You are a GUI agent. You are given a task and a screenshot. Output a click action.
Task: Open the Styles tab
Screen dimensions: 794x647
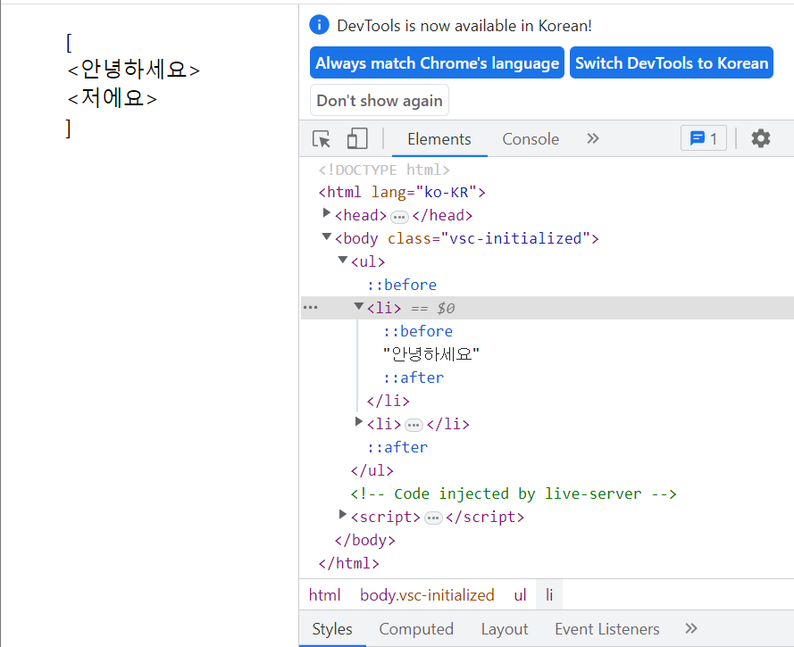332,629
